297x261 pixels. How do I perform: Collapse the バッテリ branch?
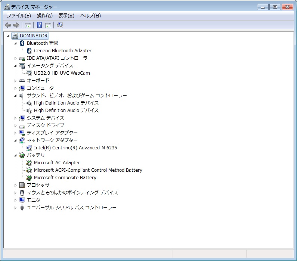[x=15, y=155]
